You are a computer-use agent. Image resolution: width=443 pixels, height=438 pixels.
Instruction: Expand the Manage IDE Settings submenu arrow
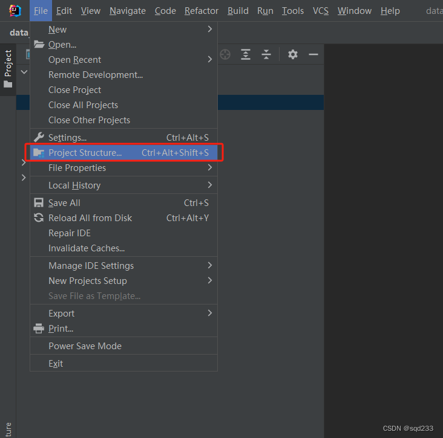209,265
